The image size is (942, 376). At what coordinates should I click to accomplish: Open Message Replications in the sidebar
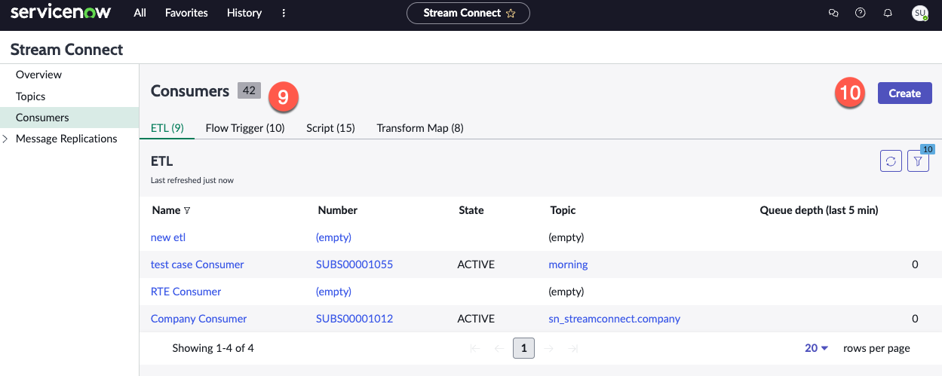(66, 139)
